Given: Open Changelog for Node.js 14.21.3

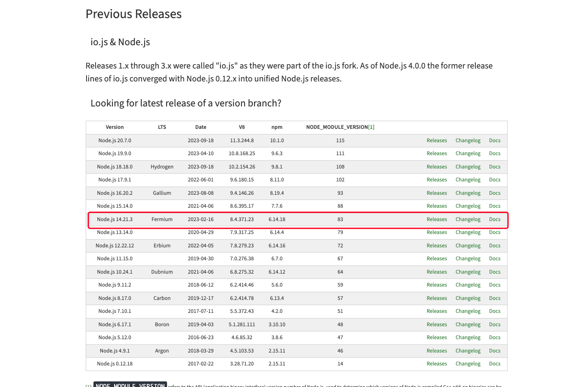Looking at the screenshot, I should [468, 219].
